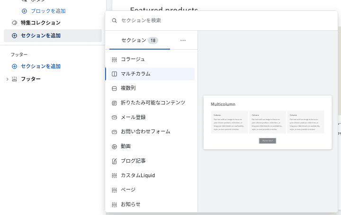Image resolution: width=341 pixels, height=215 pixels.
Task: Switch to the セクション tab
Action: pos(140,40)
